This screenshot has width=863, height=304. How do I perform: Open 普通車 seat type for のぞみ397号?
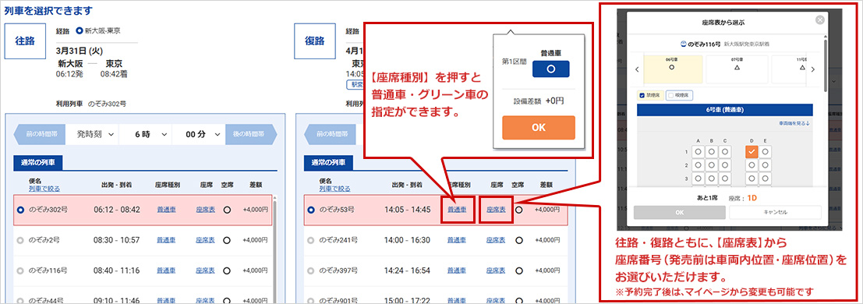click(x=457, y=271)
